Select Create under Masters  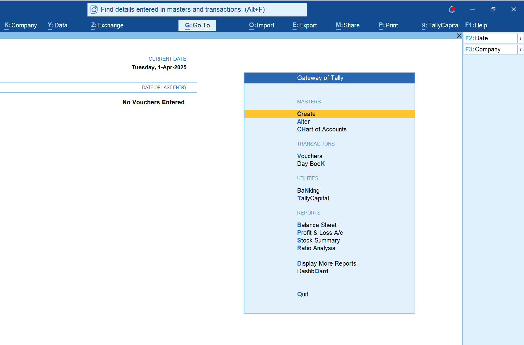[306, 114]
